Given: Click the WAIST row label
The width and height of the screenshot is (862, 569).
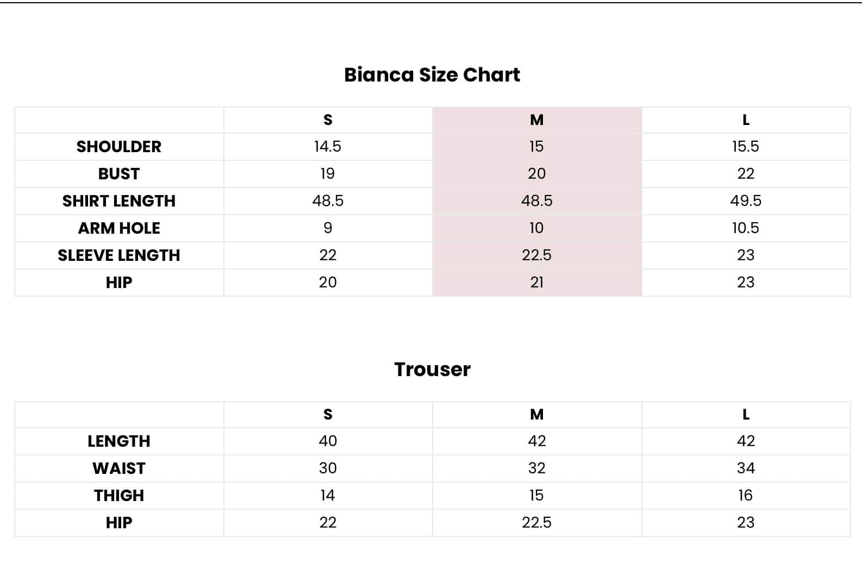Looking at the screenshot, I should point(118,468).
